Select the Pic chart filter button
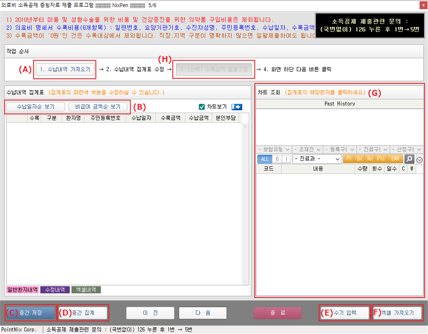This screenshot has width=428, height=334. coord(381,159)
